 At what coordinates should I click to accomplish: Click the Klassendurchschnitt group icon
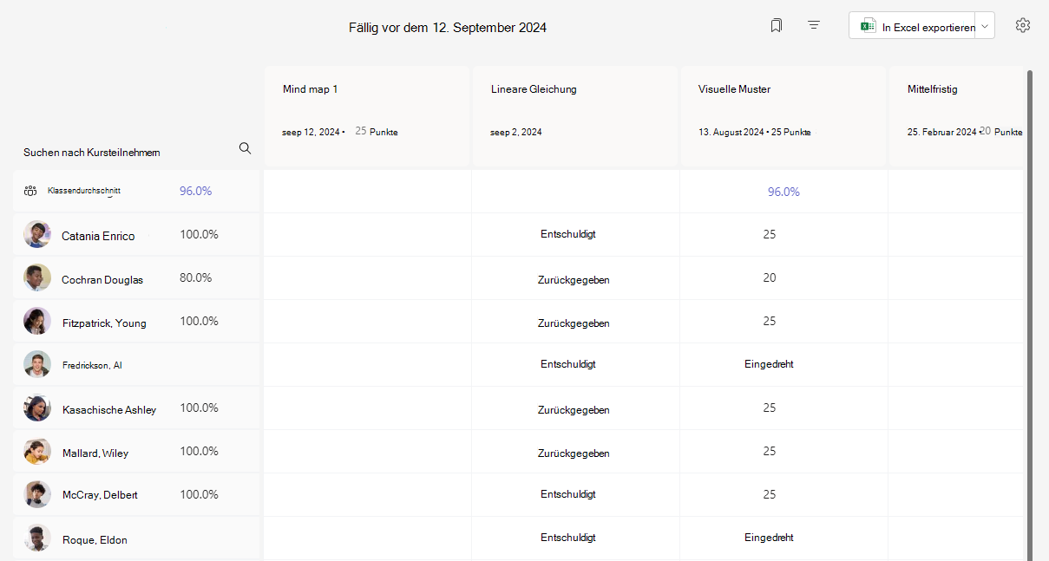coord(30,191)
